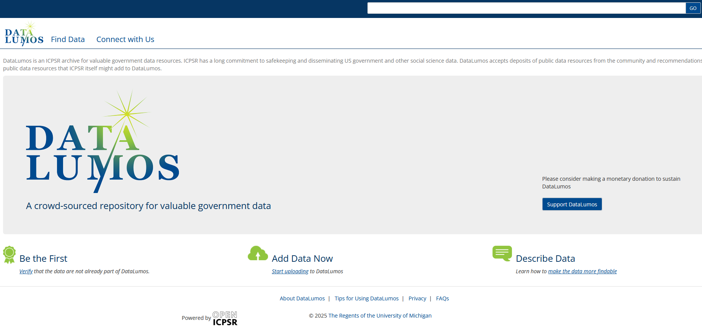This screenshot has height=334, width=702.
Task: Click the Support DataLumos button
Action: [572, 204]
